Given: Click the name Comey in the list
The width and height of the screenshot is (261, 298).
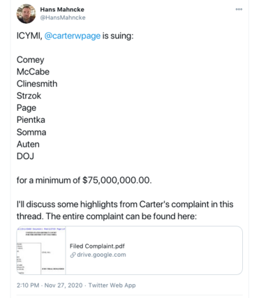Looking at the screenshot, I should click(x=31, y=60).
